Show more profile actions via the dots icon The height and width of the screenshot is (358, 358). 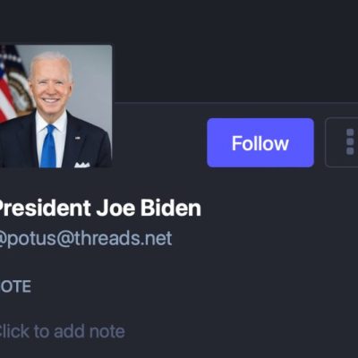pos(350,142)
